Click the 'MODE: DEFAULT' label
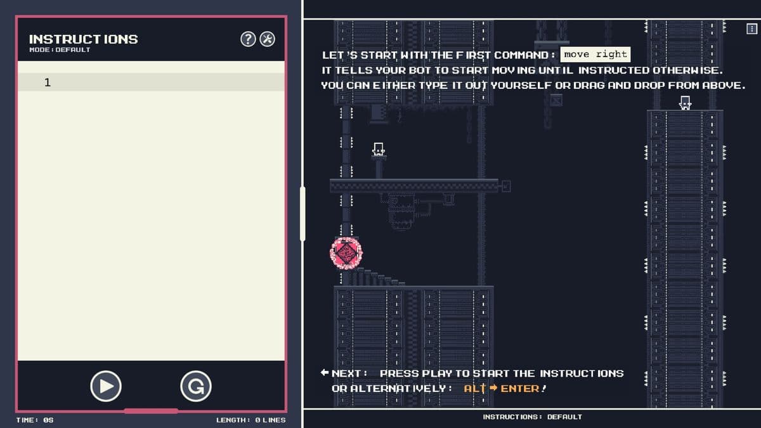This screenshot has width=761, height=428. pos(60,49)
